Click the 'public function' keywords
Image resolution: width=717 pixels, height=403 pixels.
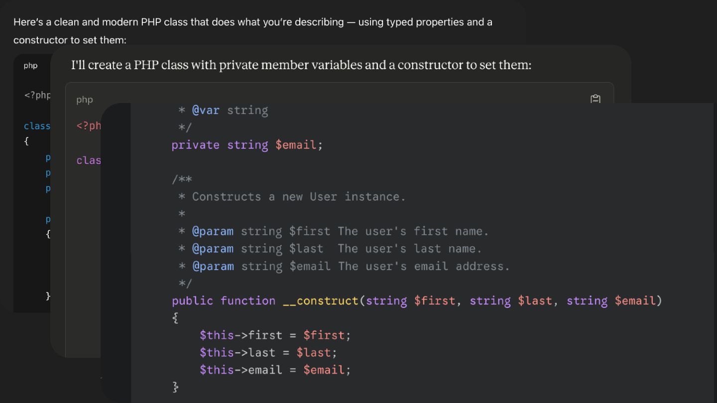click(x=224, y=301)
